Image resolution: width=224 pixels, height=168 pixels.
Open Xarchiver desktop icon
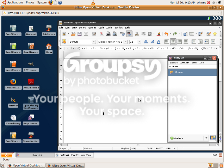[x=13, y=102]
